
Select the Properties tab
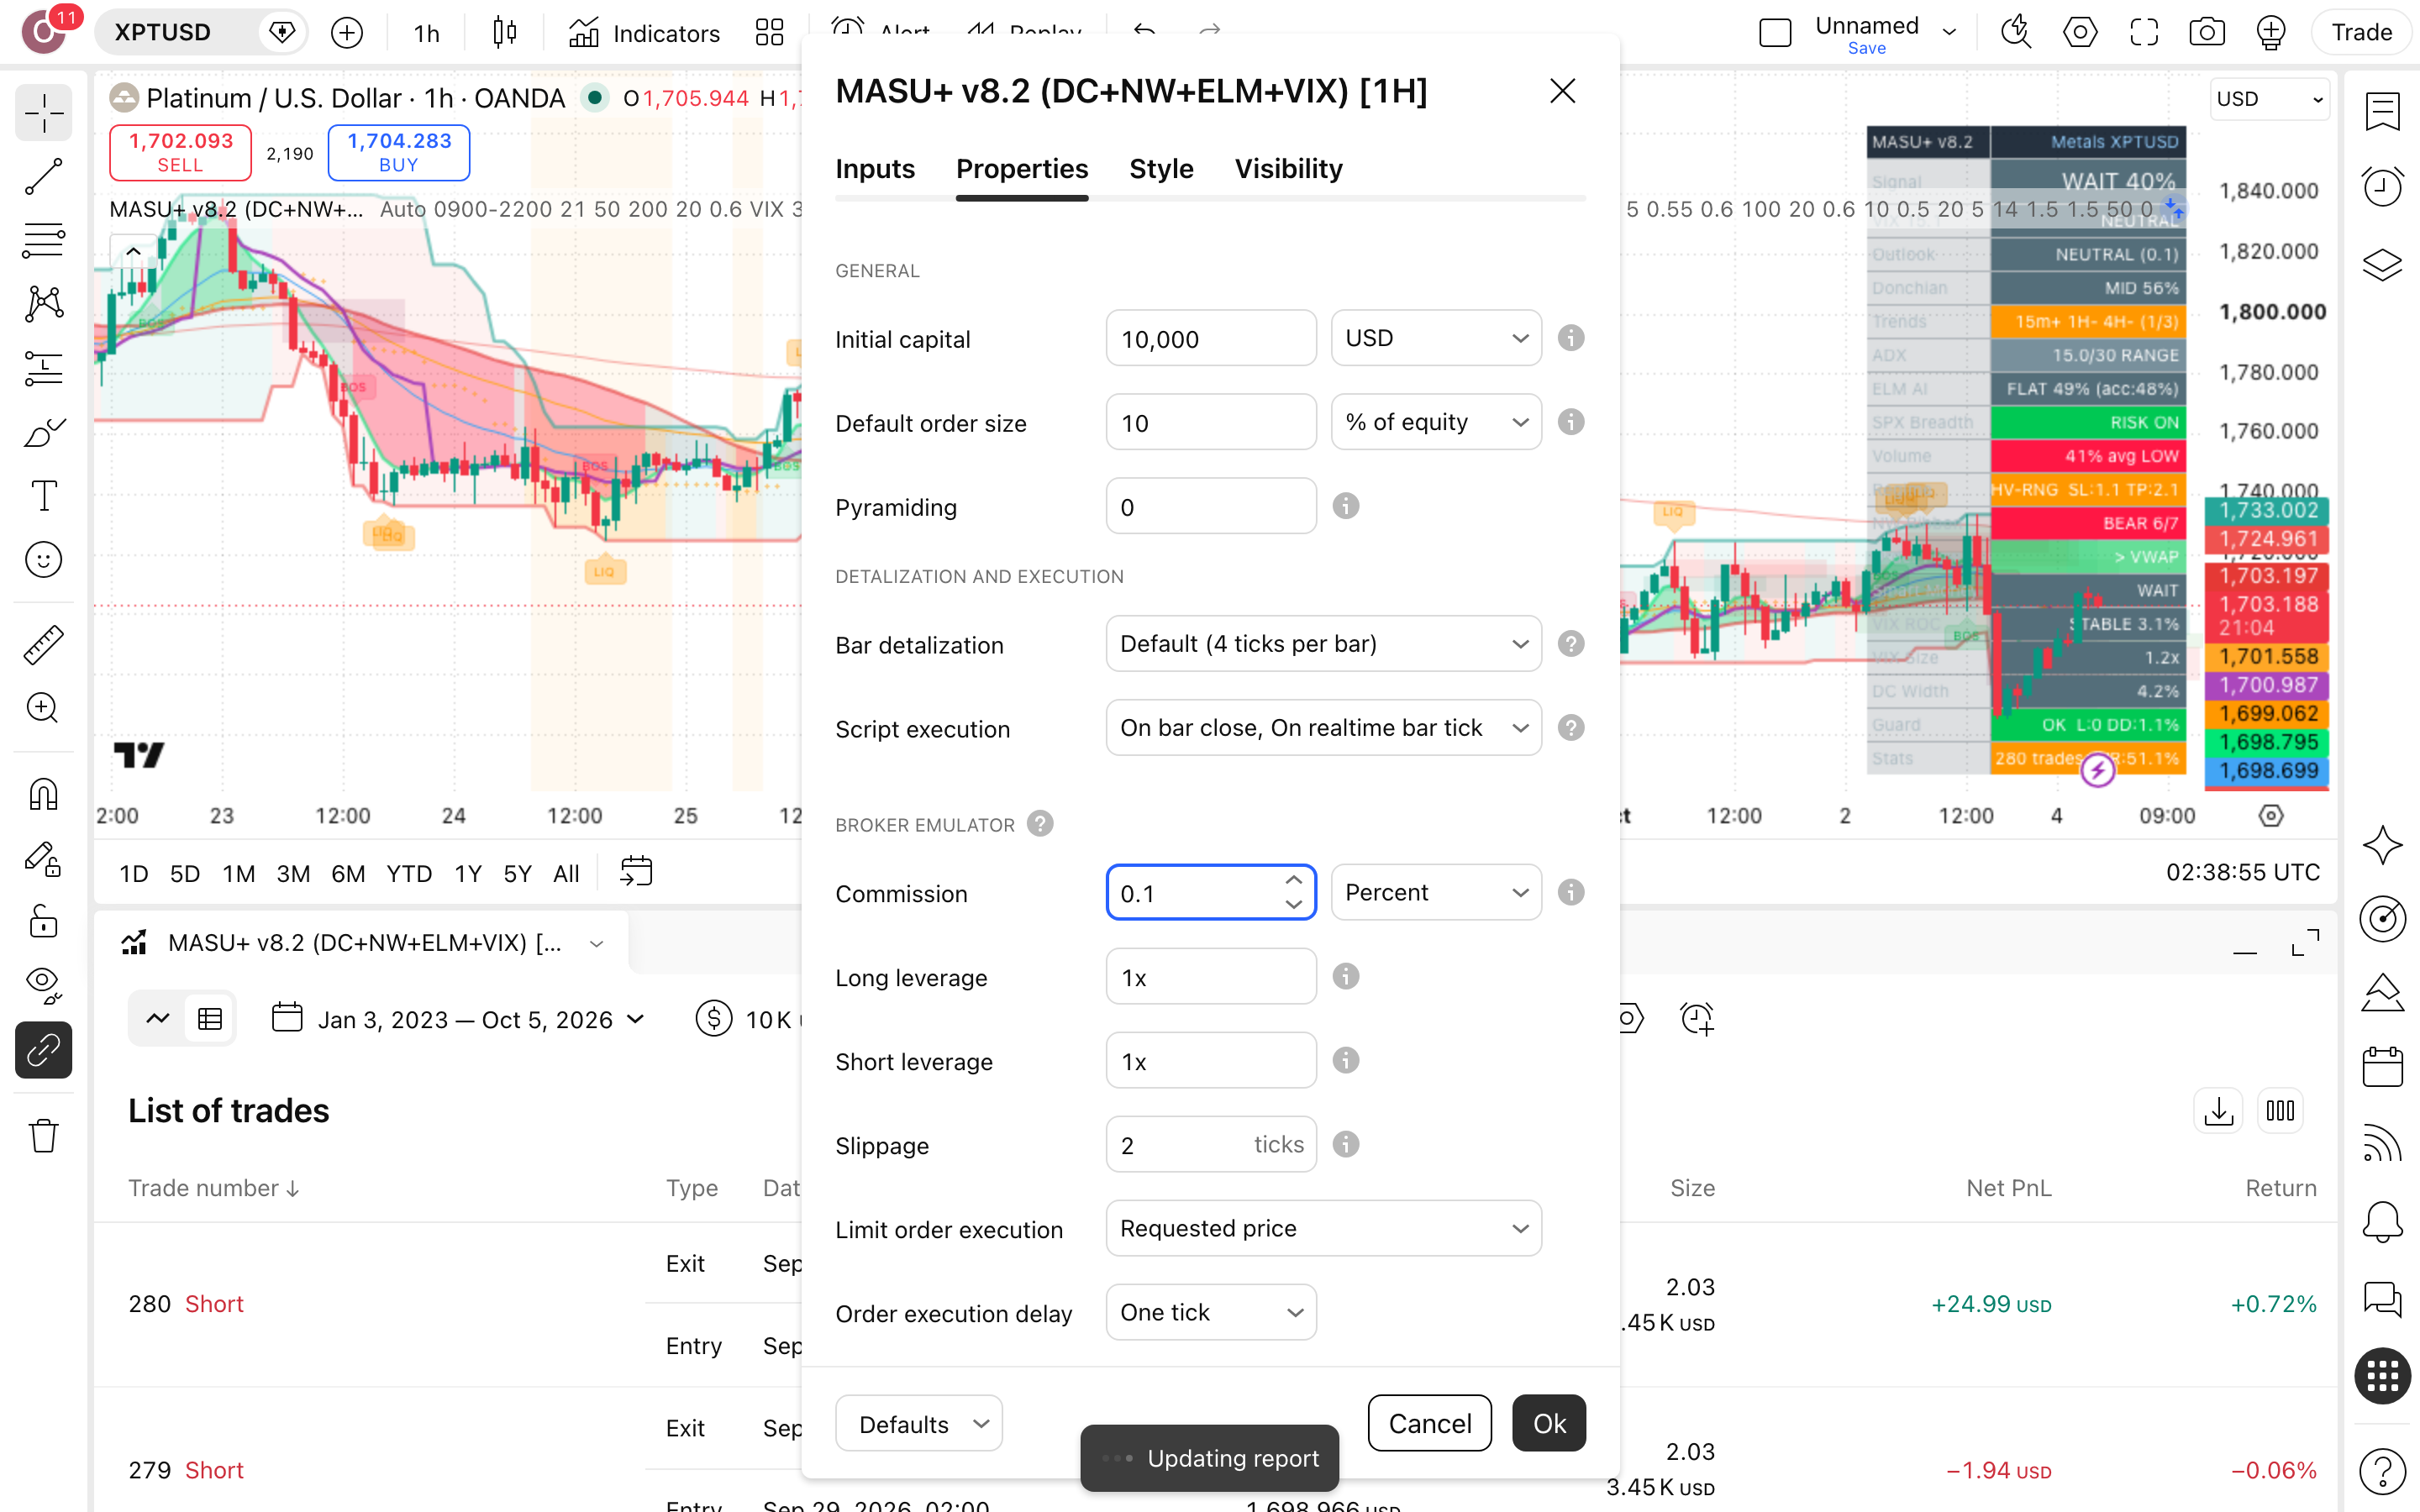pyautogui.click(x=1022, y=169)
